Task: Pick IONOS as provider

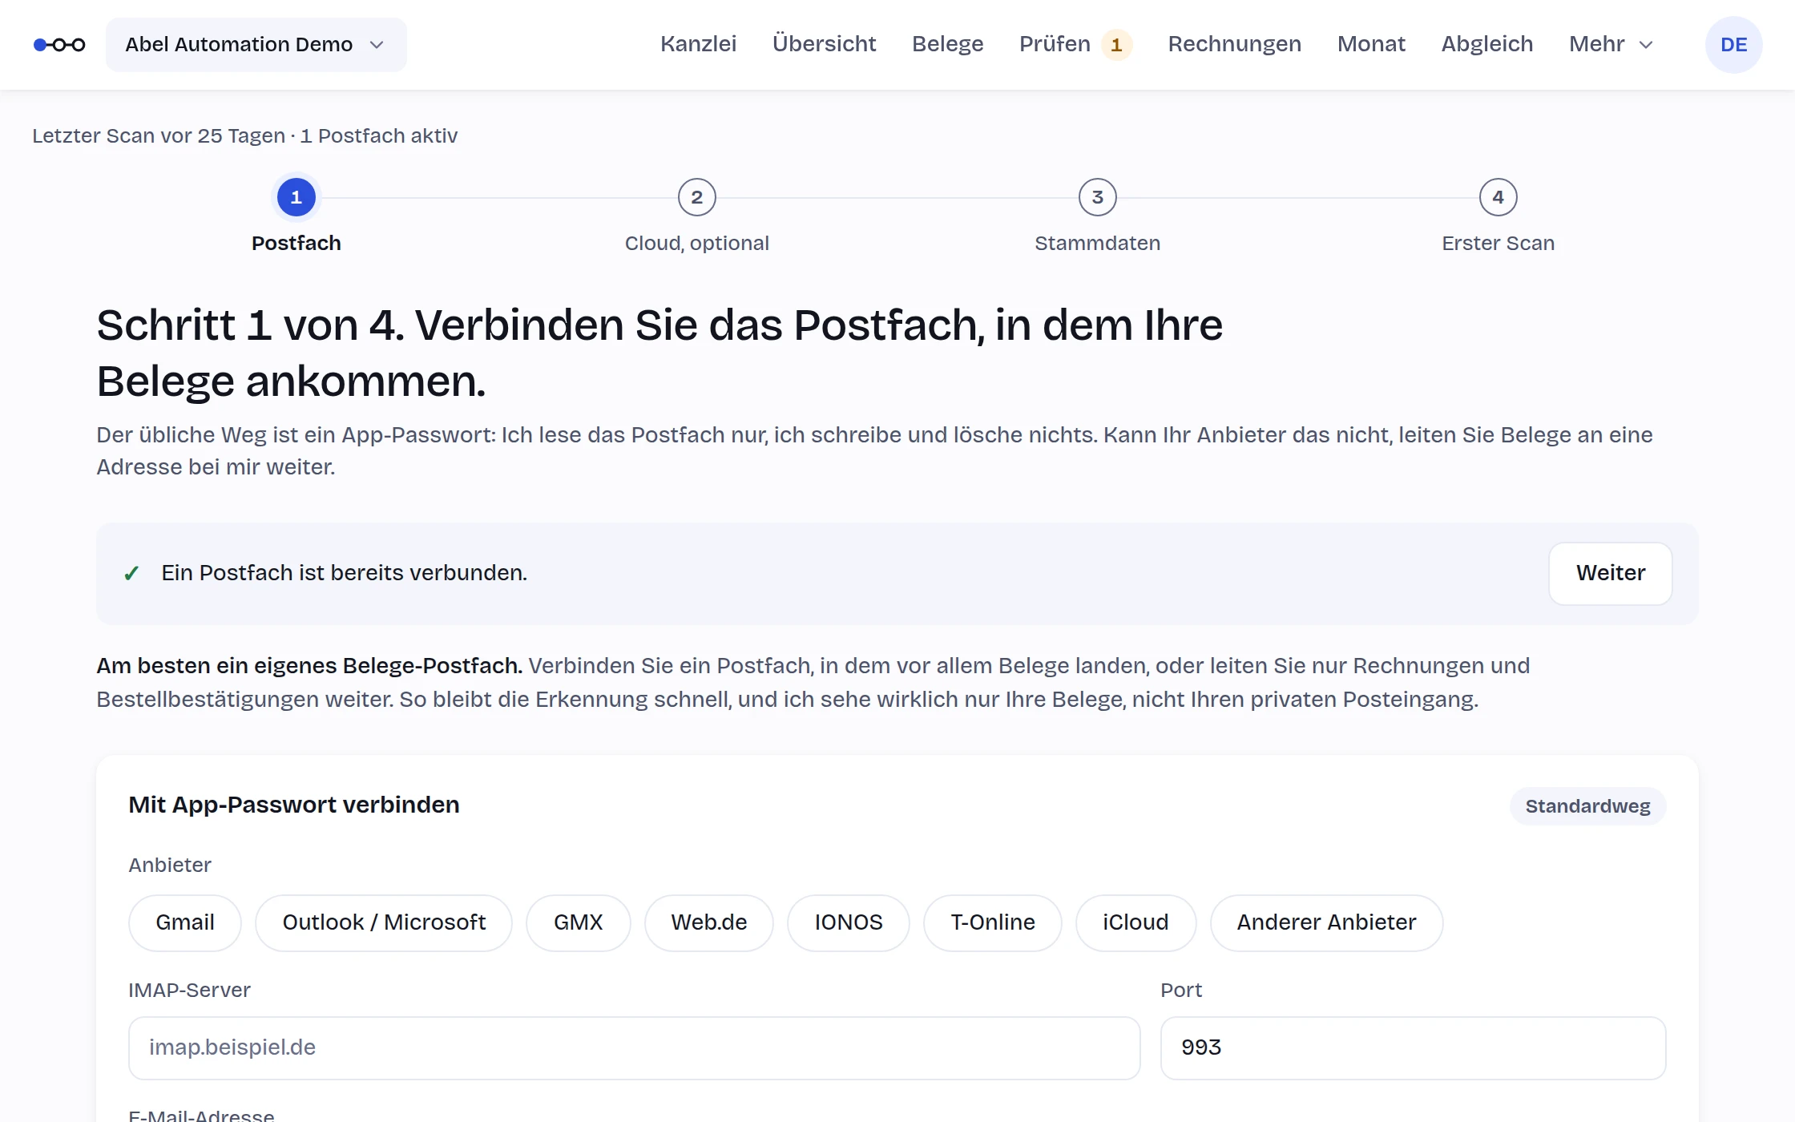Action: (849, 922)
